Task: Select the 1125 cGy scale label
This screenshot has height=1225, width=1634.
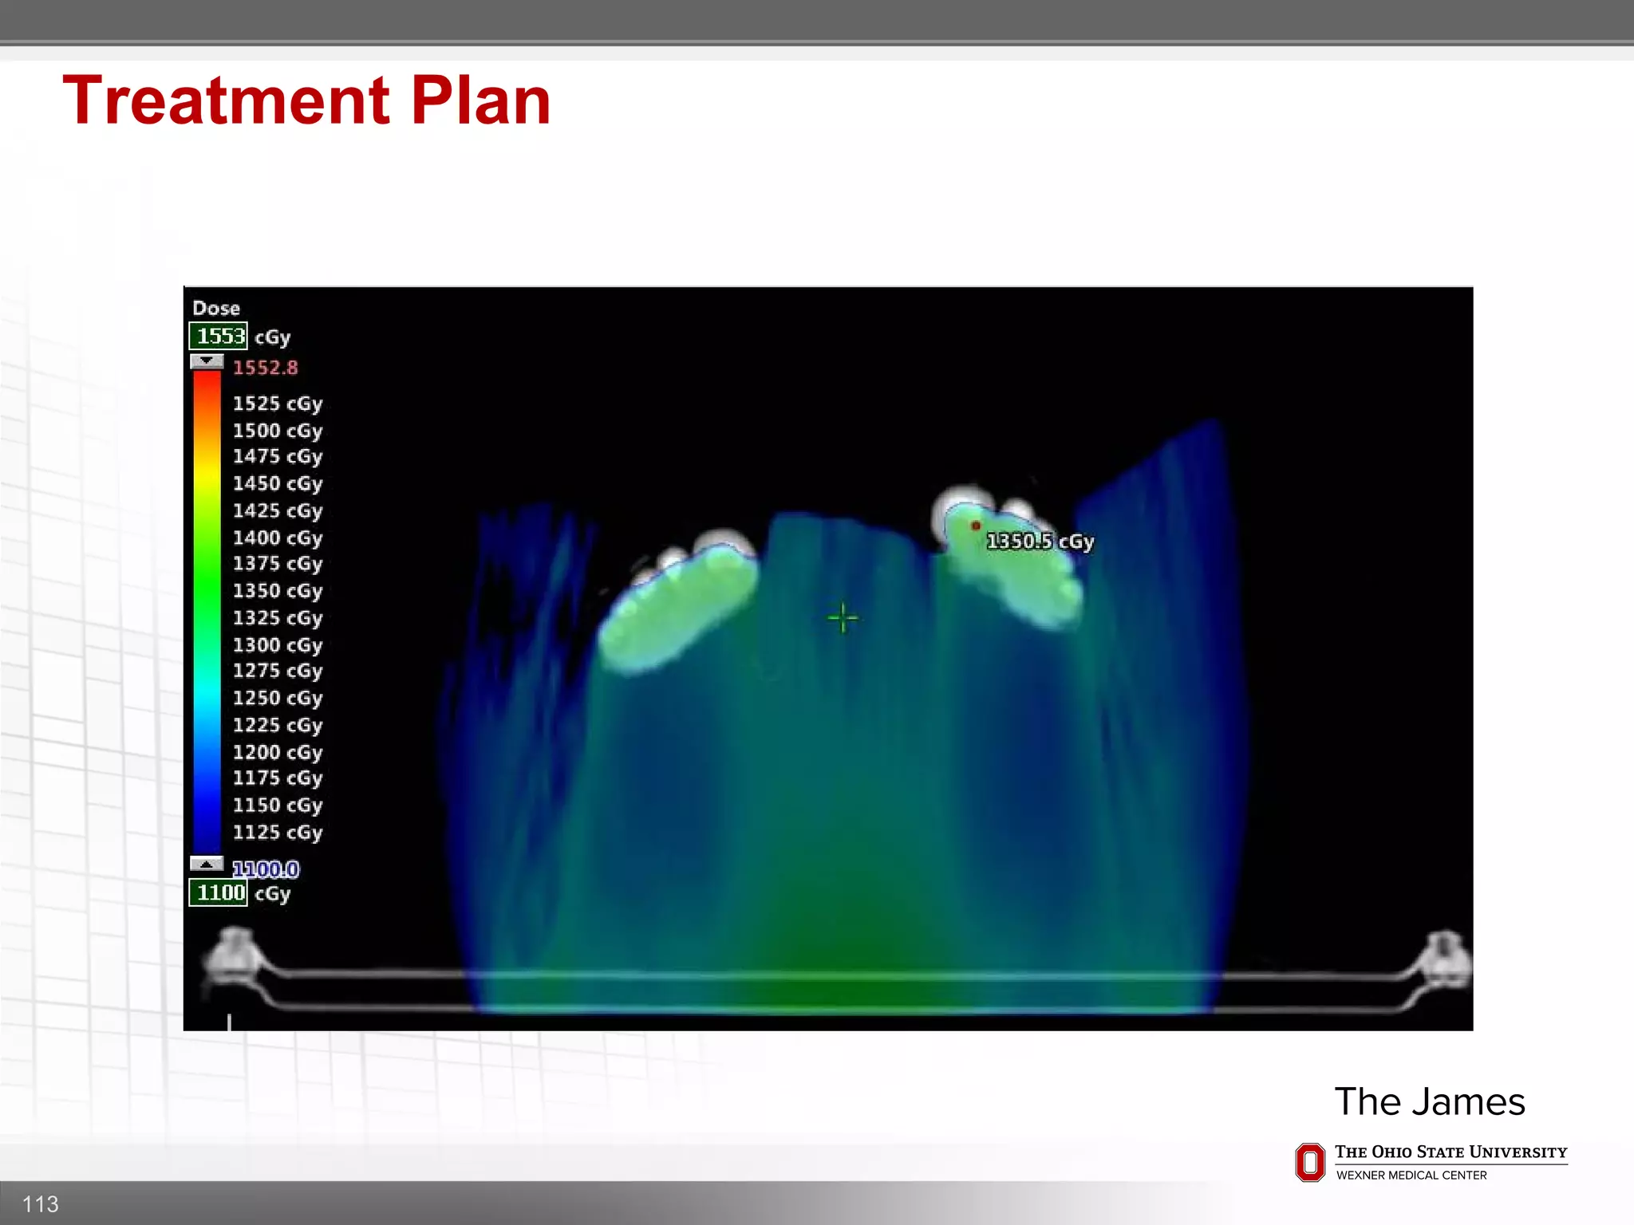Action: pos(278,832)
